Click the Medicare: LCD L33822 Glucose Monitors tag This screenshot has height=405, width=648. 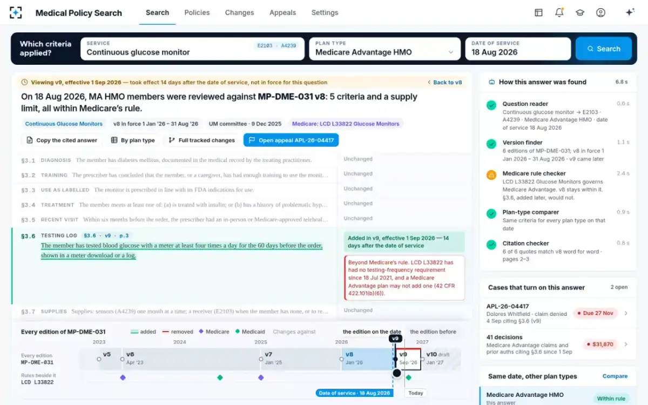[346, 124]
